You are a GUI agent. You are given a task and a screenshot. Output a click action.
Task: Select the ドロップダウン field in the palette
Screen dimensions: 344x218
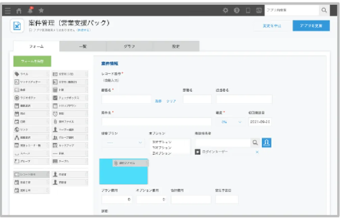(70, 106)
